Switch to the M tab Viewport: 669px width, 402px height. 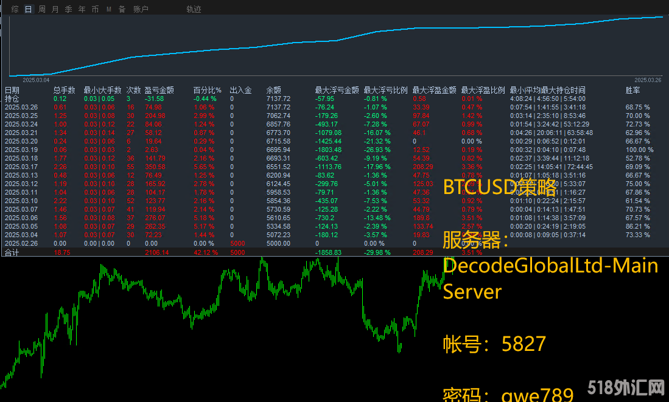click(109, 9)
